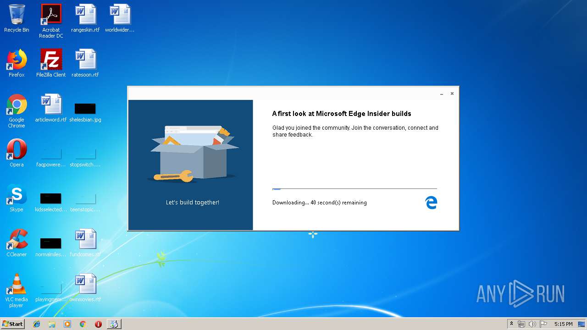
Task: Click the 'Let's build together!' caption
Action: coord(193,202)
